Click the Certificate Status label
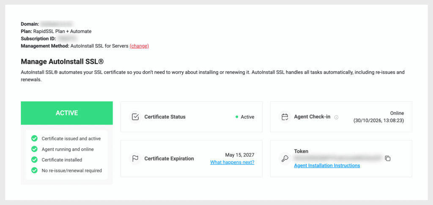 coord(165,117)
